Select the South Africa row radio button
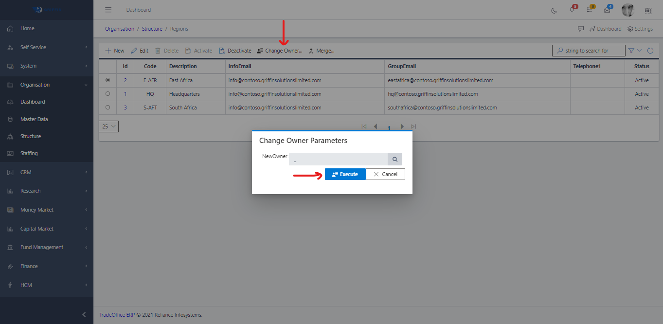The width and height of the screenshot is (663, 324). click(108, 108)
